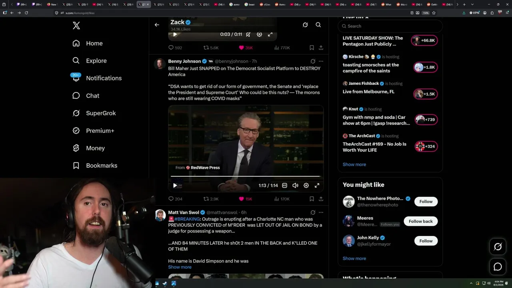
Task: Go to Explore in the sidebar
Action: 90,61
